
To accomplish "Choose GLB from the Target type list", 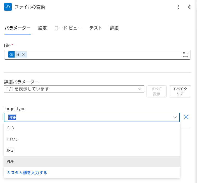I will (x=10, y=128).
